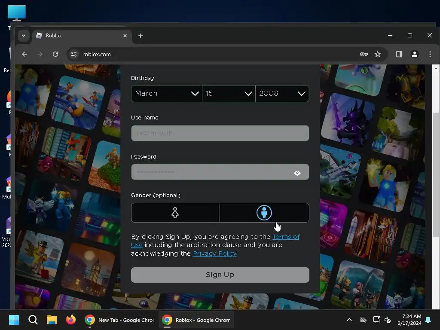Go back with the browser back arrow

(24, 54)
